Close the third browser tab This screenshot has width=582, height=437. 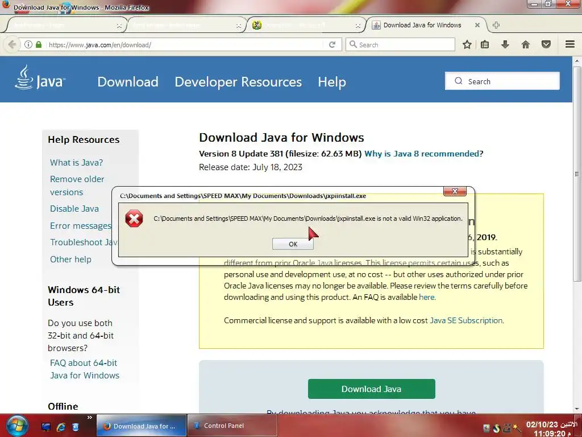click(358, 26)
